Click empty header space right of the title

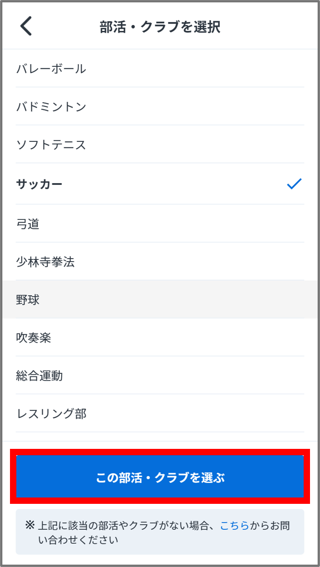tap(272, 27)
